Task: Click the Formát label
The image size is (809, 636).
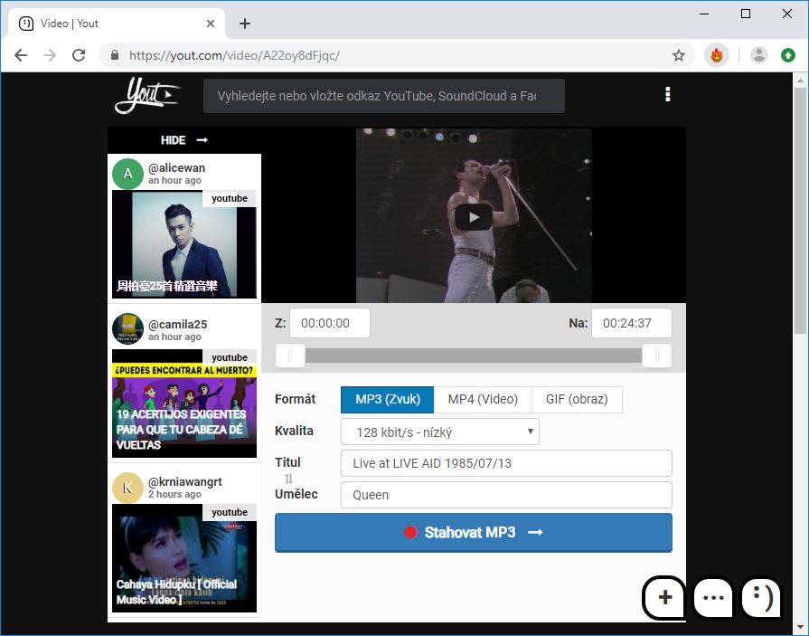Action: point(295,399)
